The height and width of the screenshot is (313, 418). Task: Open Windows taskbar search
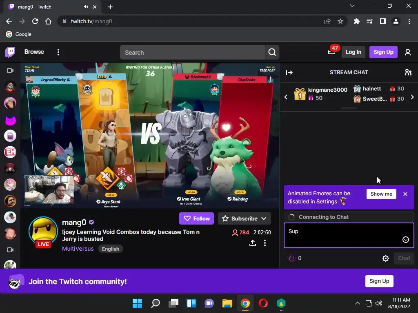pos(156,303)
